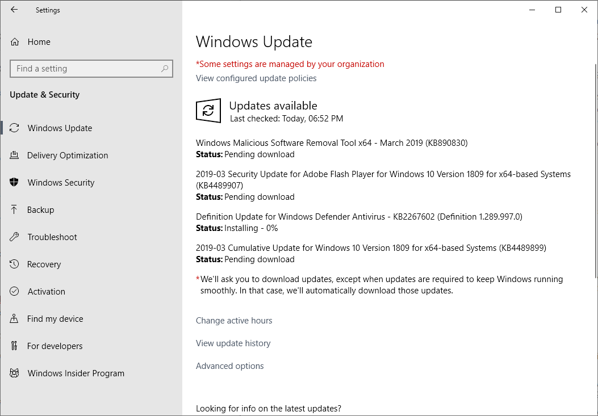Viewport: 598px width, 416px height.
Task: Open For developers page label
Action: coord(55,346)
